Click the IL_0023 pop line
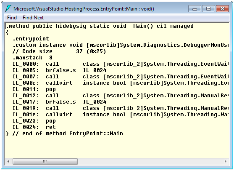This screenshot has height=171, width=234. (34, 121)
